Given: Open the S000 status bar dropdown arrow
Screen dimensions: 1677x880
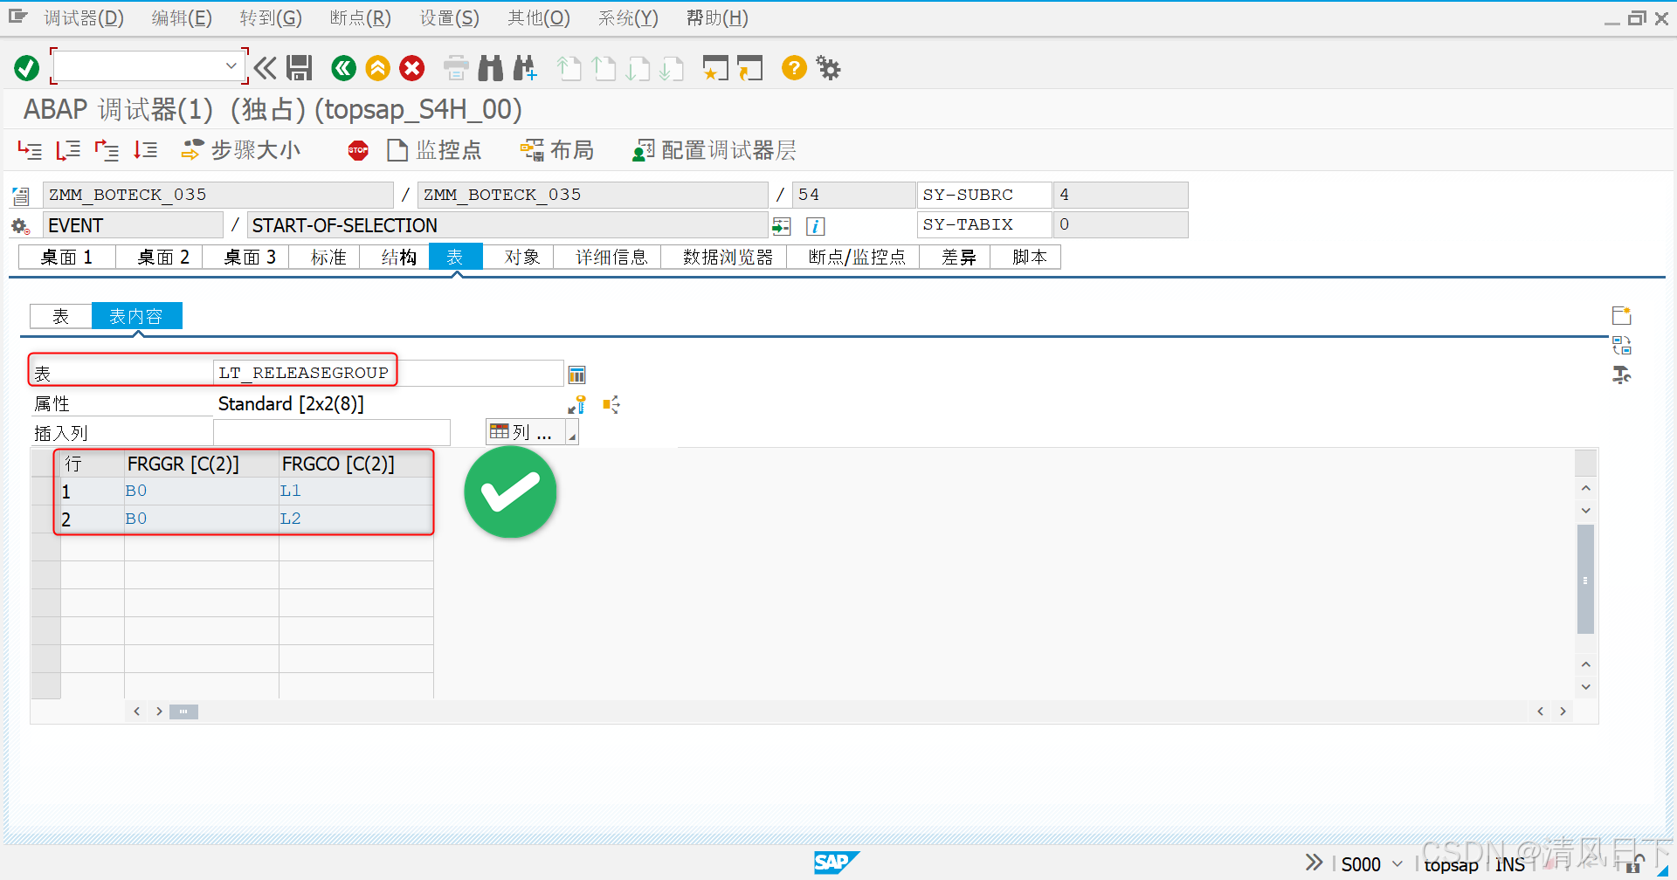Looking at the screenshot, I should [x=1397, y=863].
